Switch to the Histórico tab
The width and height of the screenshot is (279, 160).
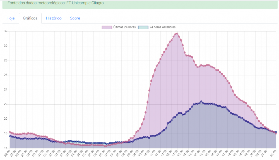[54, 18]
